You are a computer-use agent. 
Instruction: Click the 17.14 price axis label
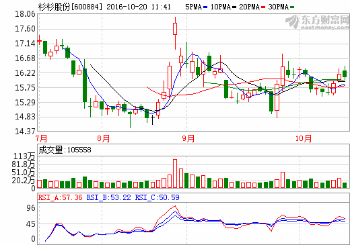pyautogui.click(x=25, y=44)
